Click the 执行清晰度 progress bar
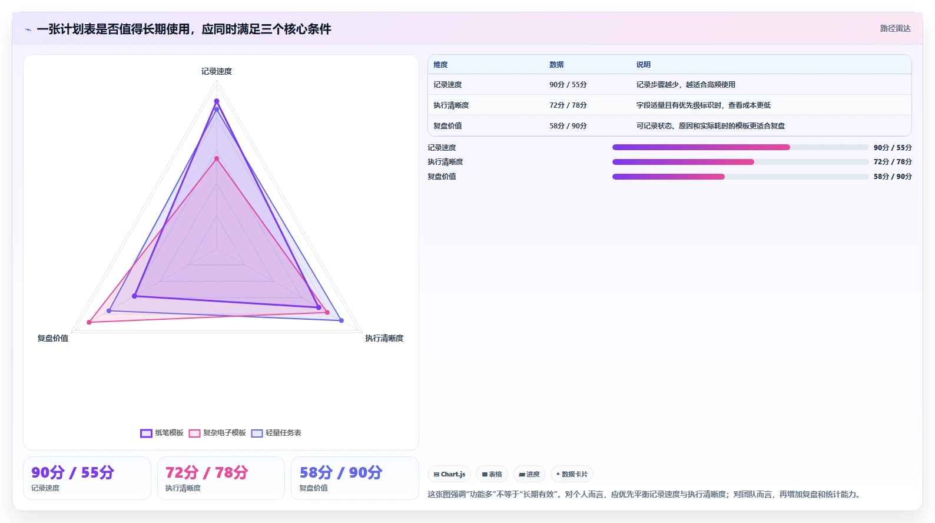Viewport: 935px width, 523px height. pyautogui.click(x=740, y=162)
